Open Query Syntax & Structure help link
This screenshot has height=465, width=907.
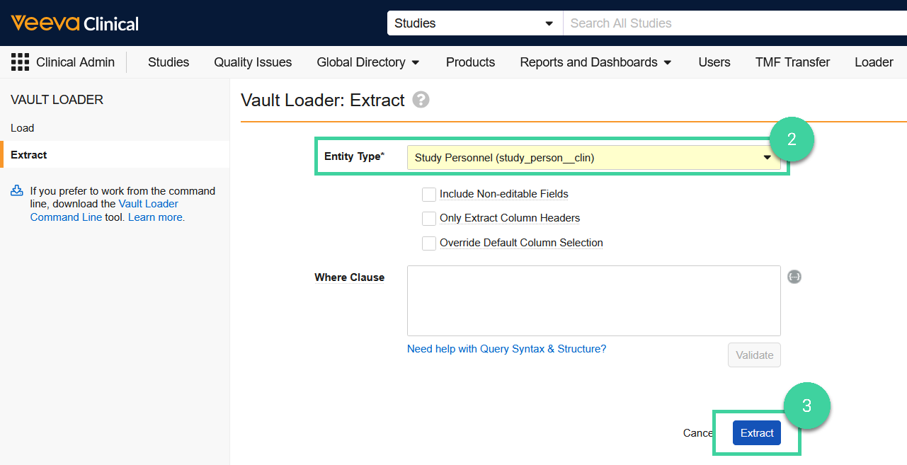click(506, 349)
